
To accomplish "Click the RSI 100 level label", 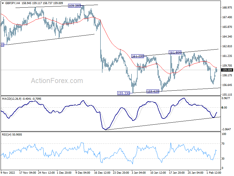I will (224, 134).
